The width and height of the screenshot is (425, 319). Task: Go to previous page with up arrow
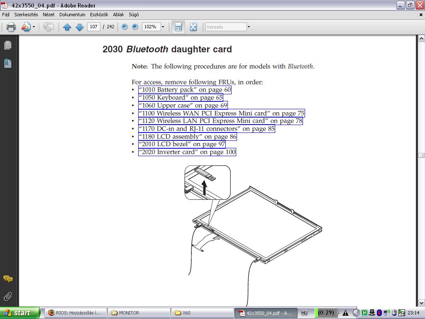pyautogui.click(x=67, y=27)
